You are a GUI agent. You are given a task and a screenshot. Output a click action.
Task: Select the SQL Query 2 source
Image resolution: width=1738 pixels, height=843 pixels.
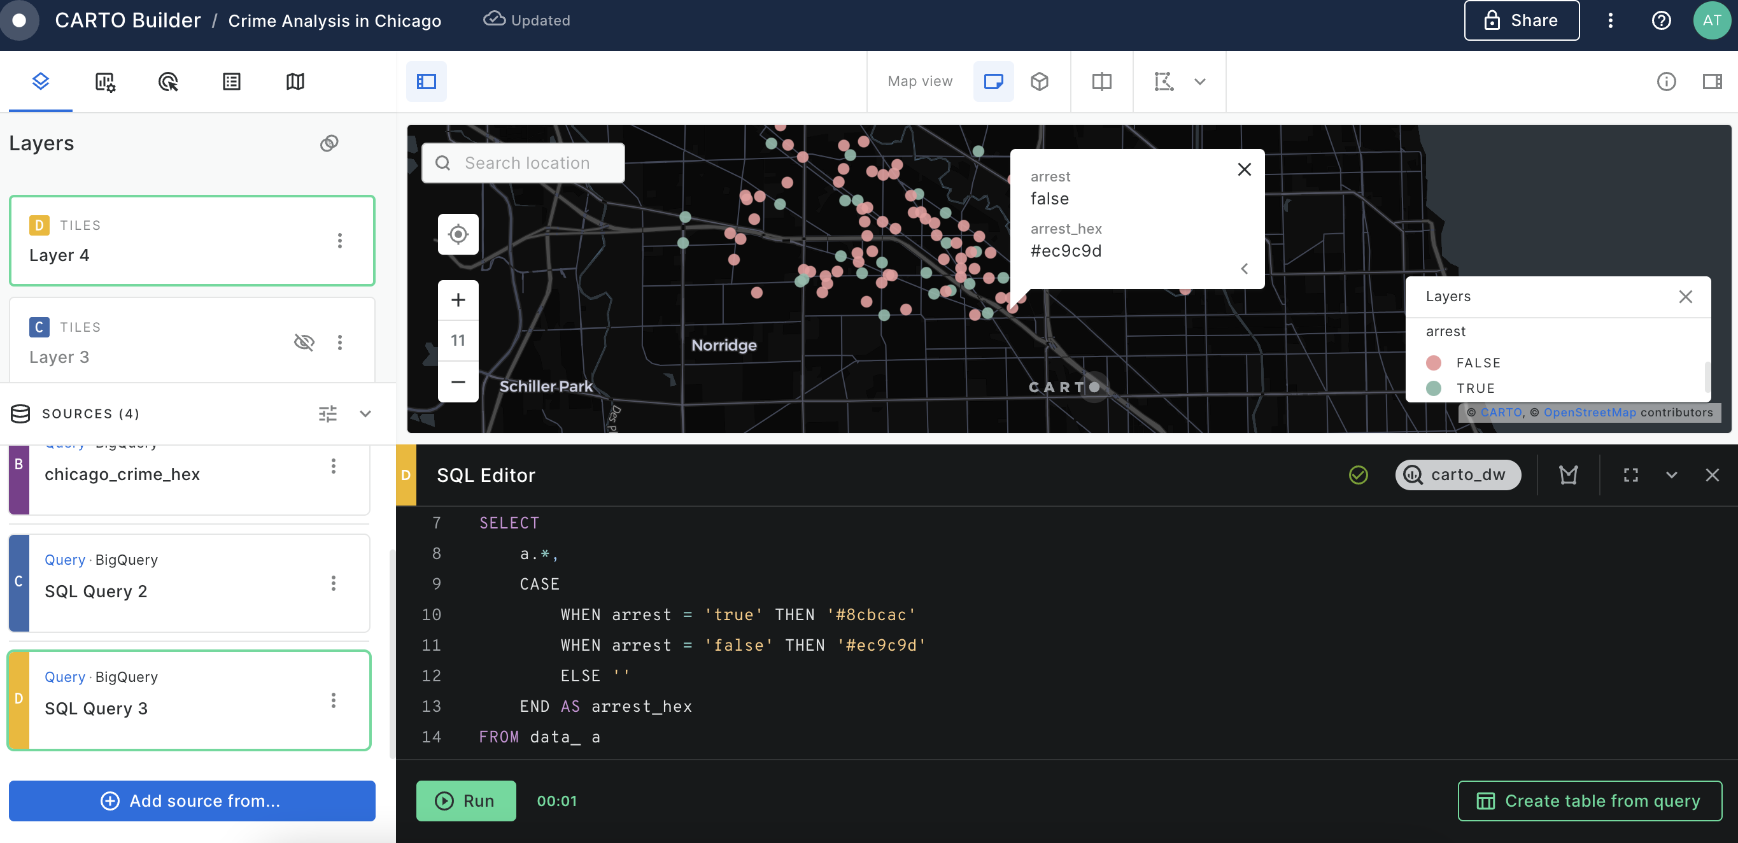pyautogui.click(x=189, y=583)
